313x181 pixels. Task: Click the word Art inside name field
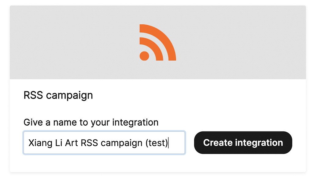tap(72, 143)
